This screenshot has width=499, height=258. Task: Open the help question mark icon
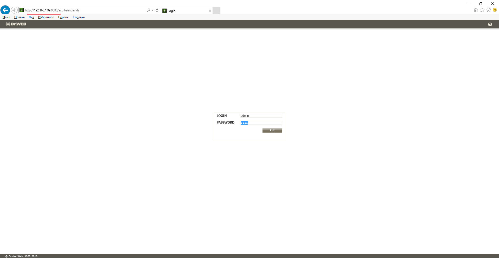pyautogui.click(x=490, y=24)
